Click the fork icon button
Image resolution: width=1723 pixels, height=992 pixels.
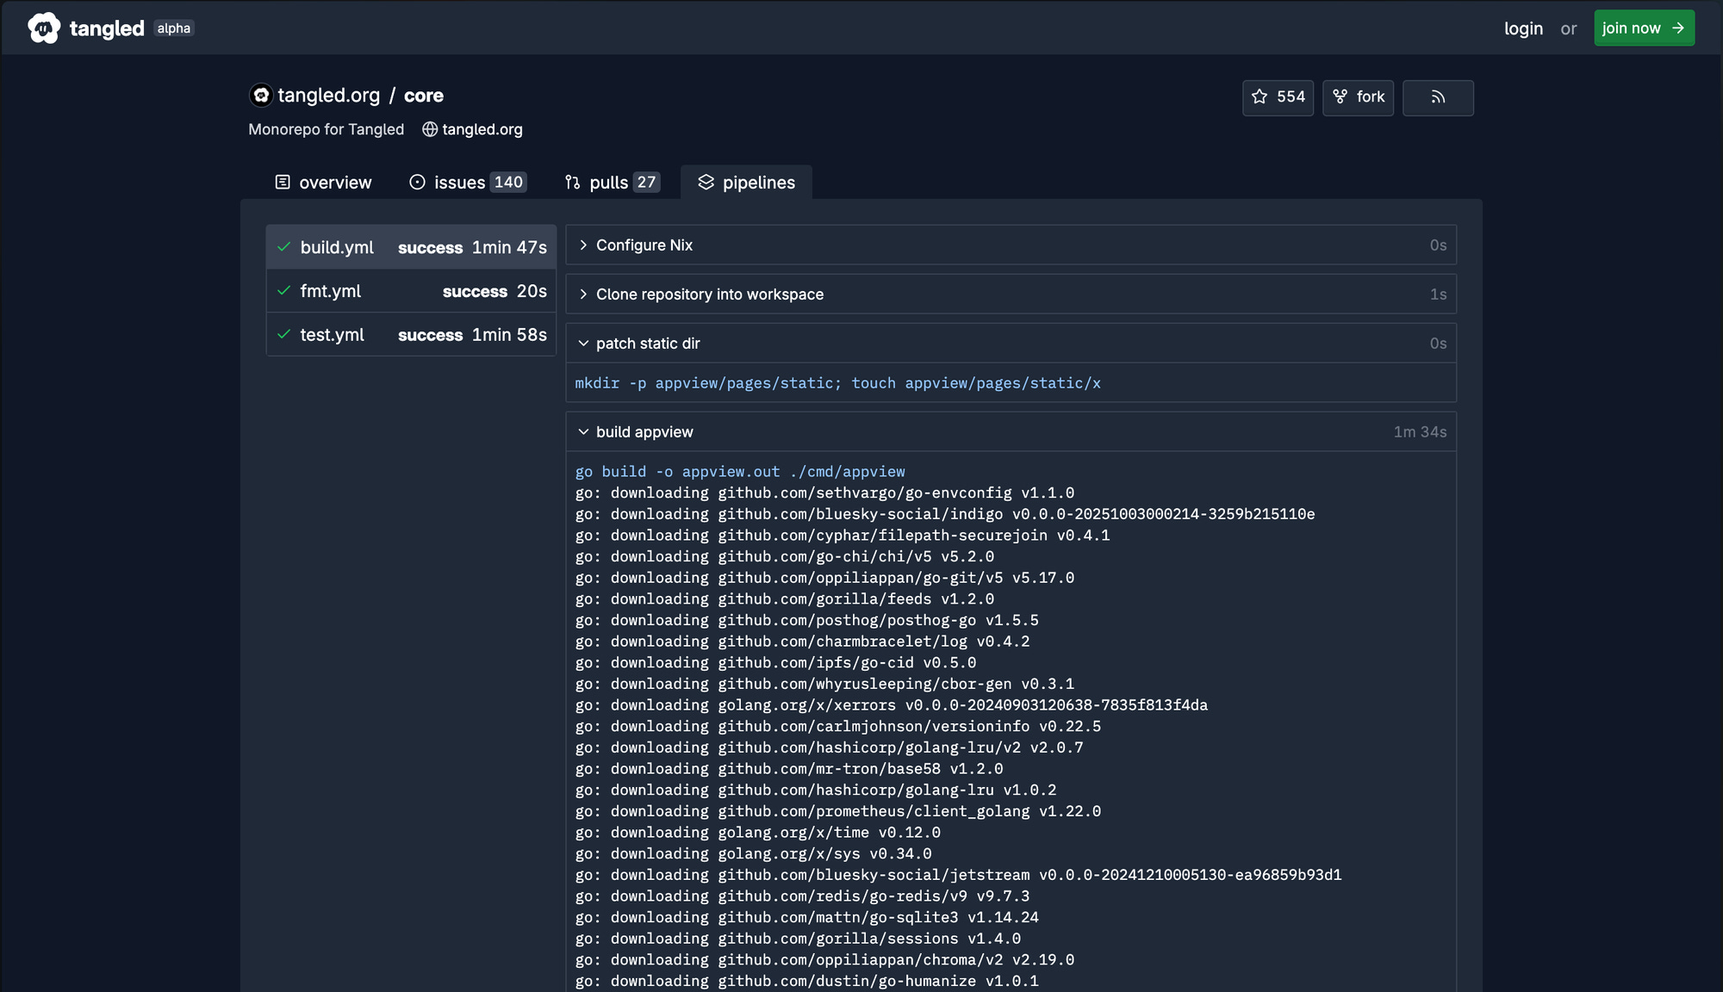tap(1340, 96)
